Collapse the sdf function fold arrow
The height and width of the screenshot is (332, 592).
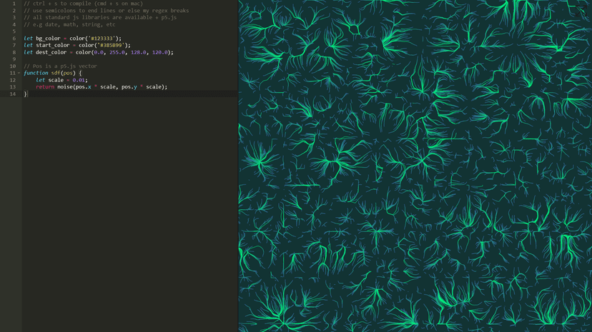click(x=19, y=73)
